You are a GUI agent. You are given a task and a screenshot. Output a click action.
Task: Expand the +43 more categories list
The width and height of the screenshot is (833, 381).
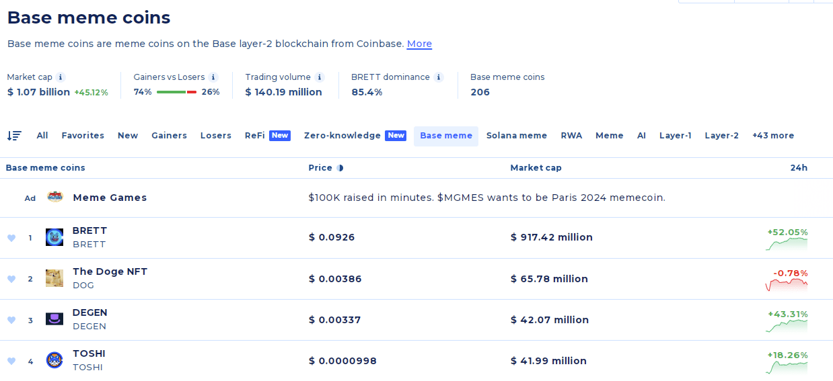(773, 136)
